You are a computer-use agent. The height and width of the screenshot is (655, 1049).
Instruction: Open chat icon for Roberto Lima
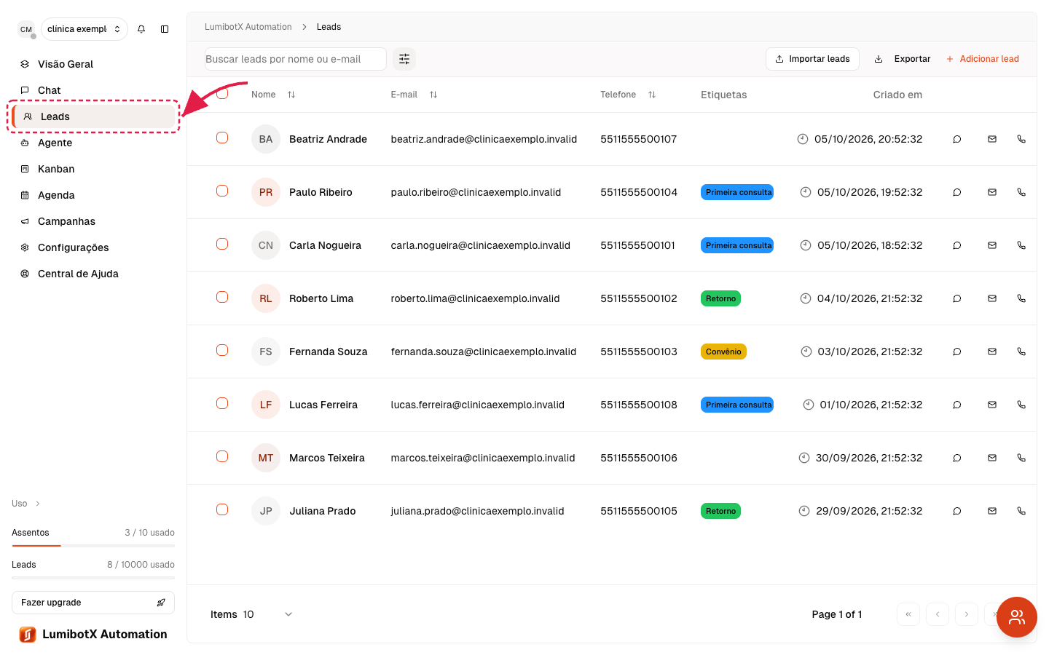957,298
